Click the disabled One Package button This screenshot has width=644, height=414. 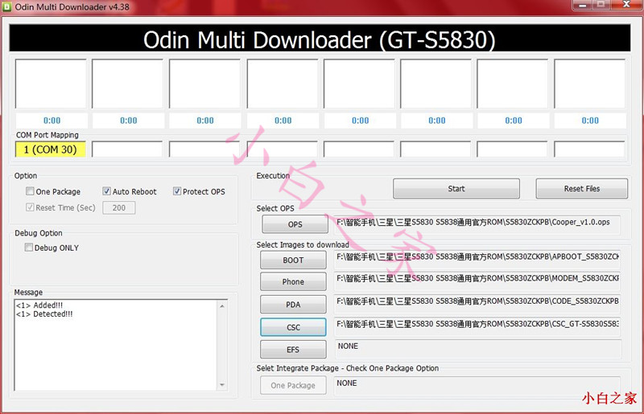293,385
